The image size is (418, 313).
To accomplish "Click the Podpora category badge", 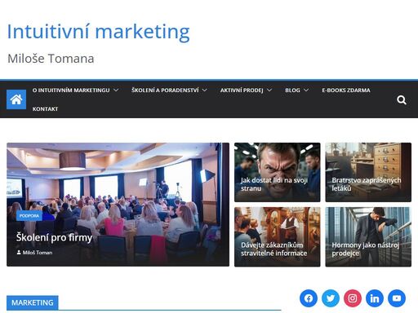I will point(29,216).
